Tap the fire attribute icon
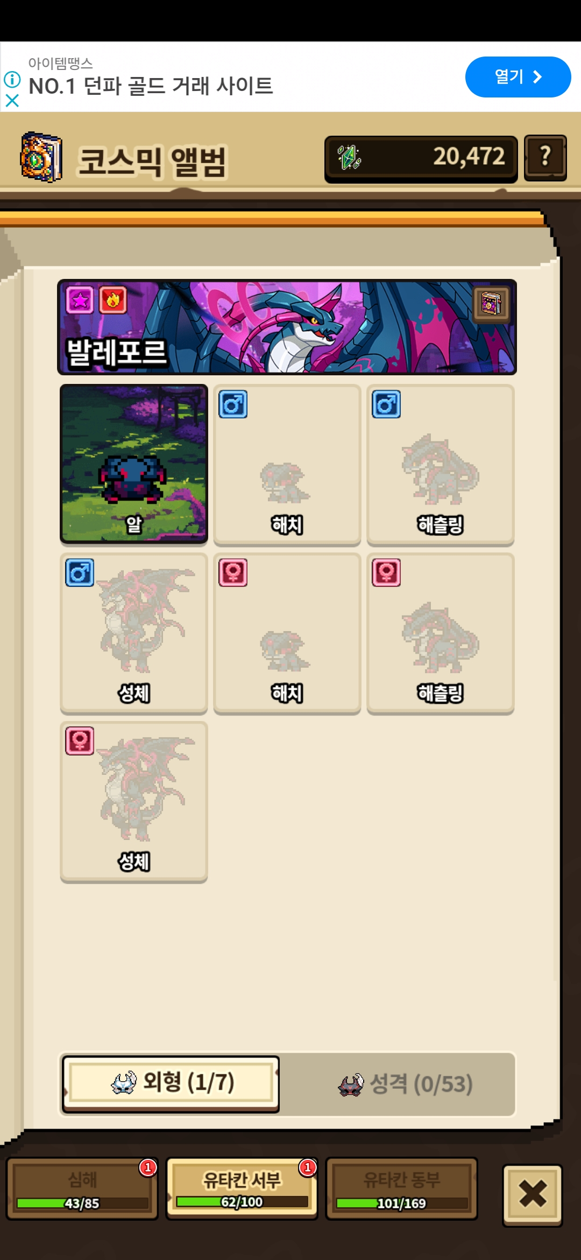Viewport: 581px width, 1260px height. pyautogui.click(x=113, y=300)
